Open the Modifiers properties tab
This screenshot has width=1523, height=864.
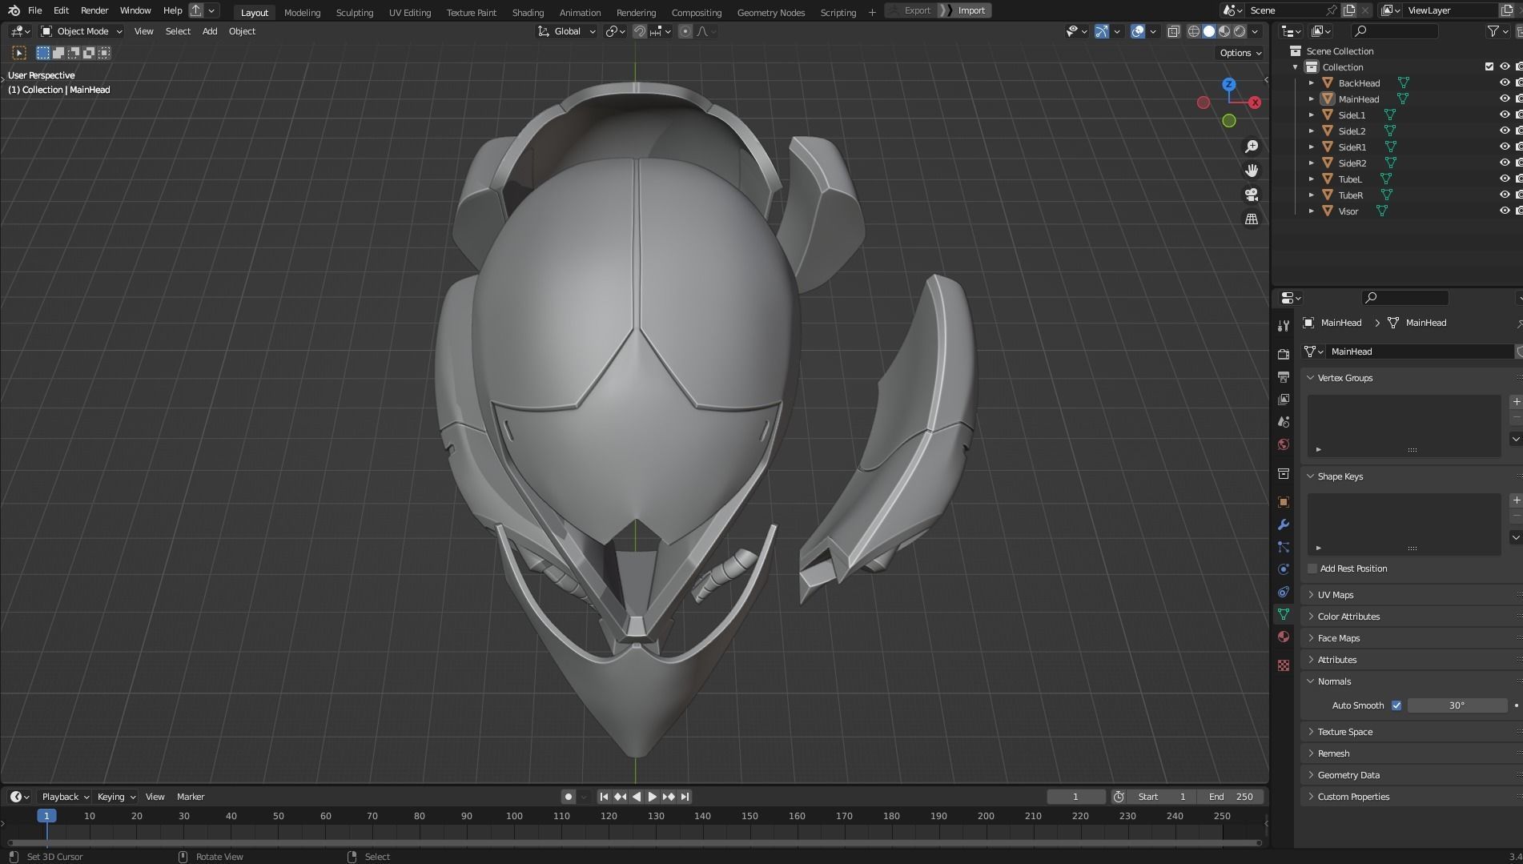coord(1284,524)
